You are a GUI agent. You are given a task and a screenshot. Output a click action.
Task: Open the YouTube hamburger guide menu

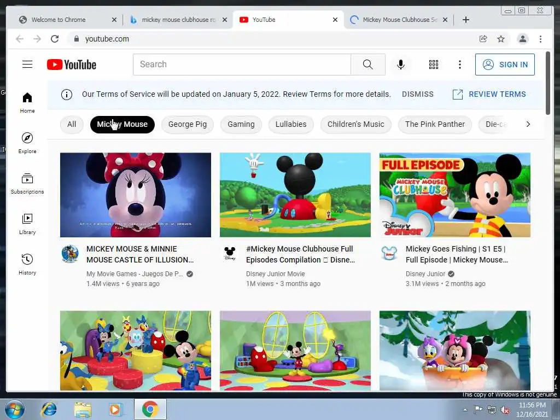pyautogui.click(x=27, y=65)
